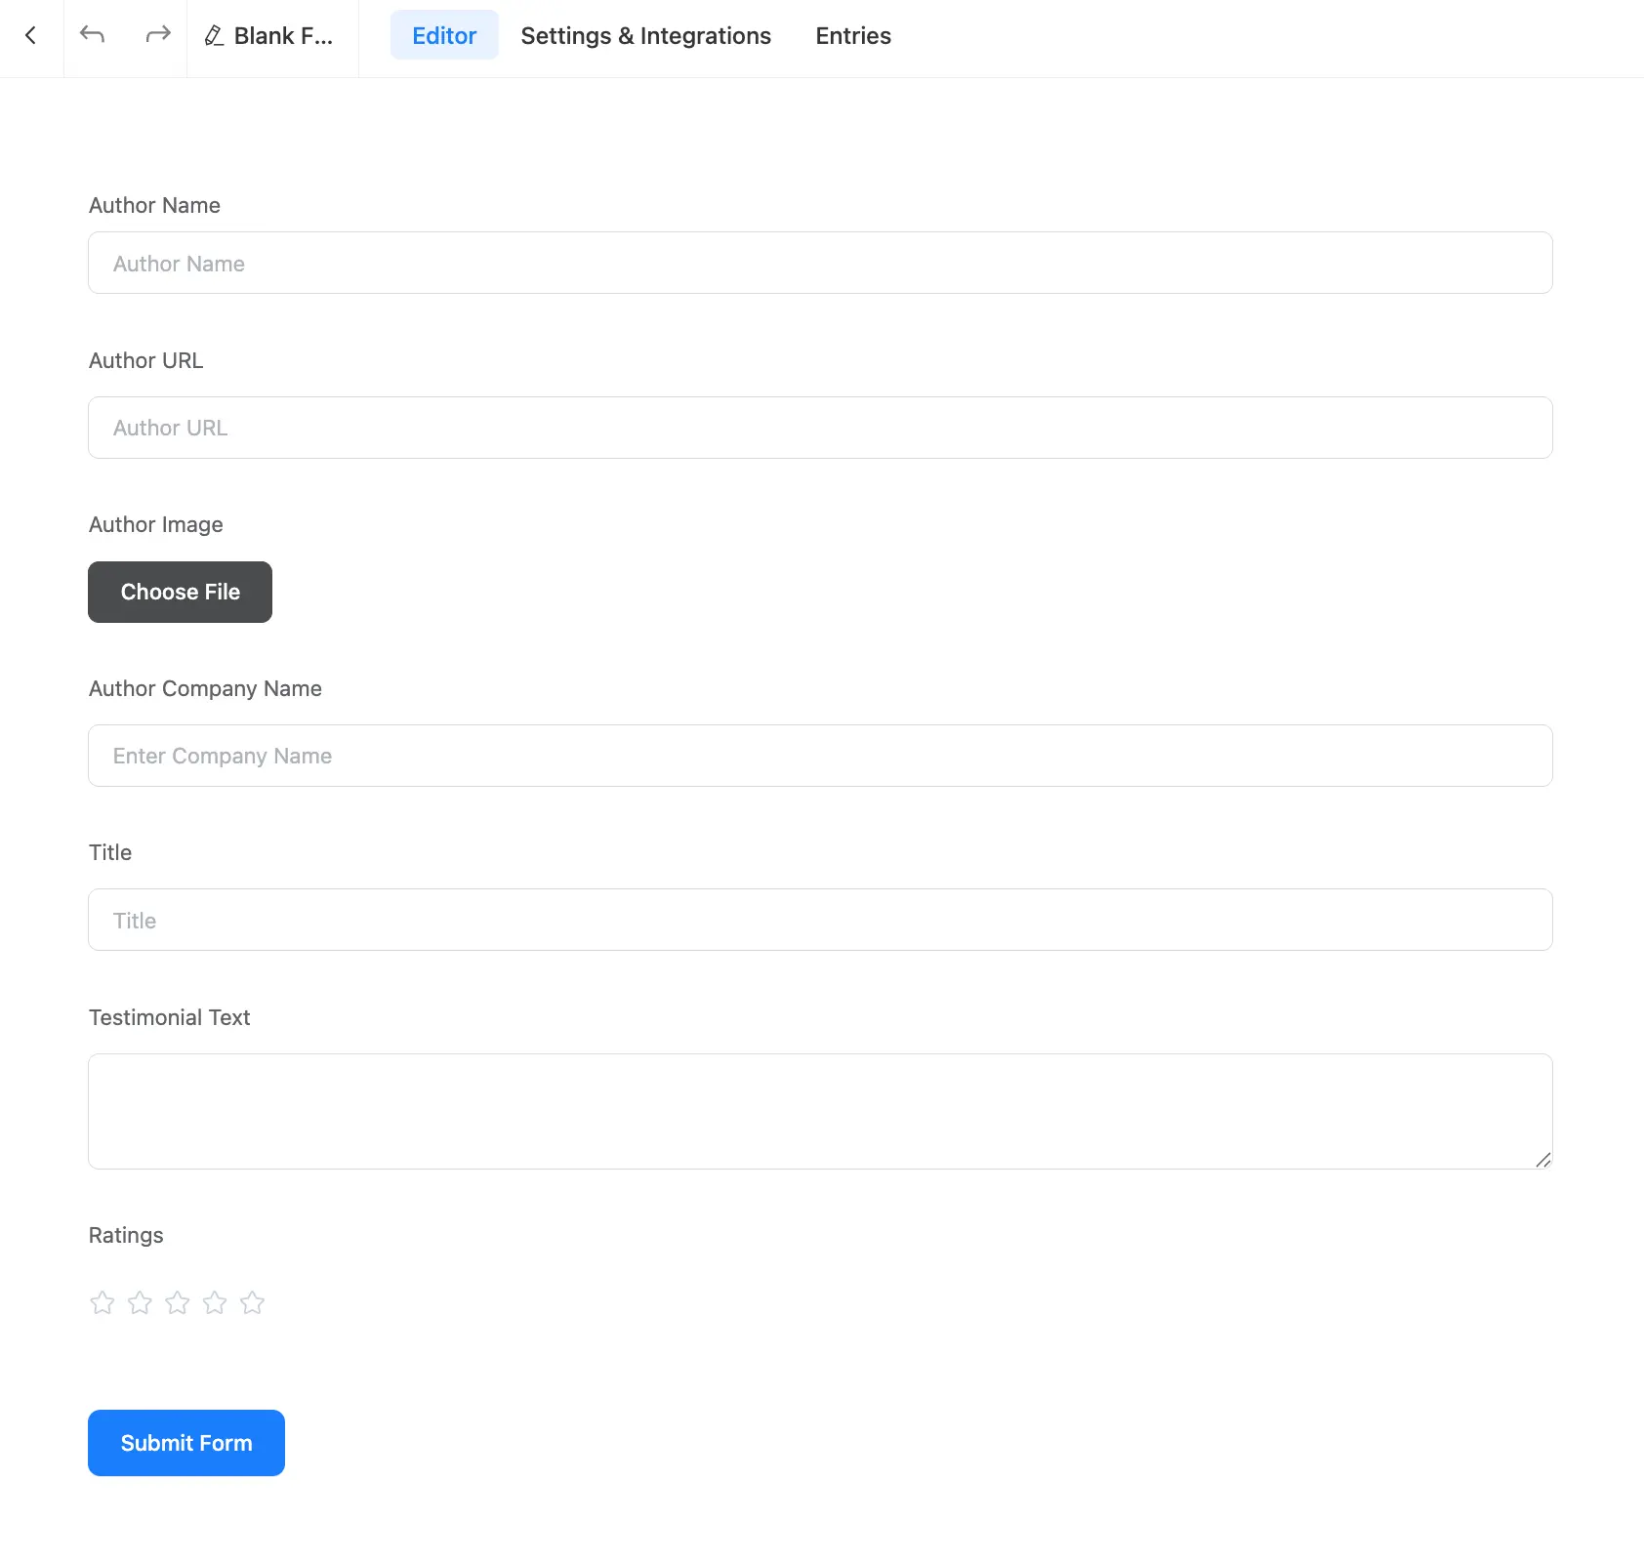Image resolution: width=1644 pixels, height=1562 pixels.
Task: Click the pencil edit form name icon
Action: pyautogui.click(x=214, y=36)
